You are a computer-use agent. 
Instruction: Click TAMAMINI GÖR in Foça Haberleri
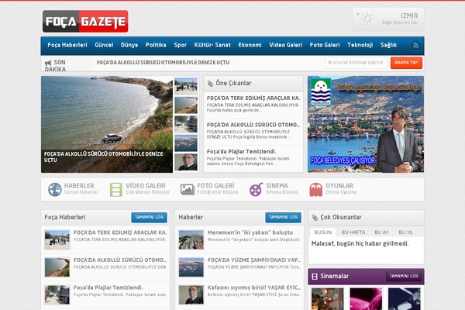149,218
